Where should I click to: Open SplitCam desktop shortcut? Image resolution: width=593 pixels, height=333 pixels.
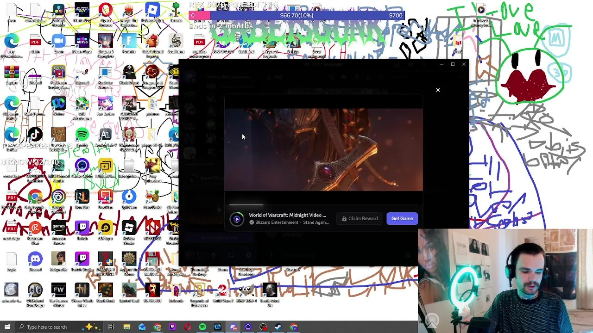[x=129, y=200]
